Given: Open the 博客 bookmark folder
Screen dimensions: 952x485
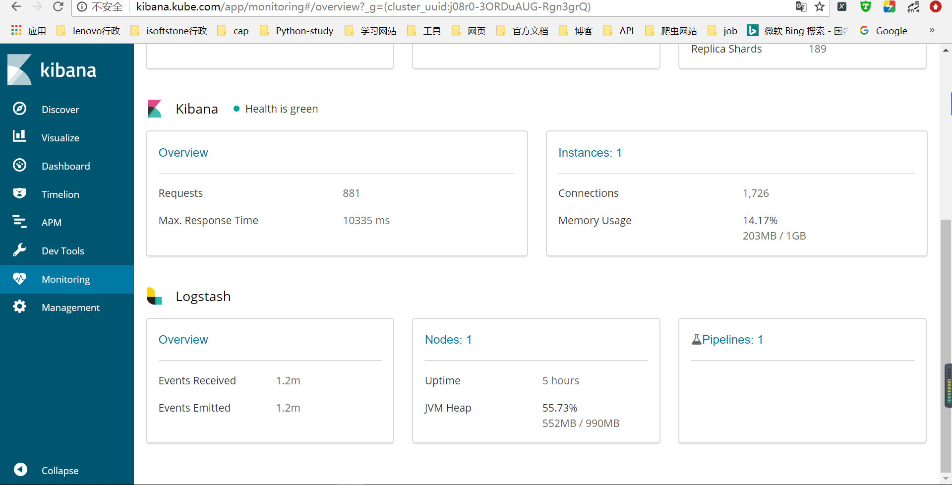Looking at the screenshot, I should pyautogui.click(x=576, y=31).
